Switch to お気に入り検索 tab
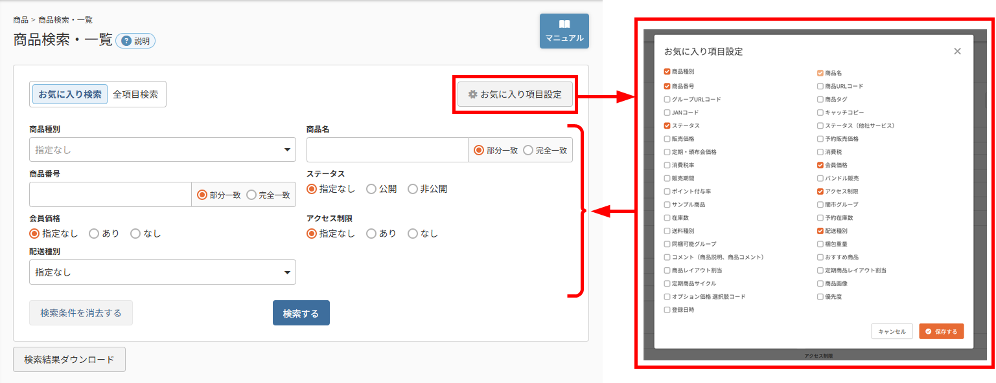 pos(70,94)
